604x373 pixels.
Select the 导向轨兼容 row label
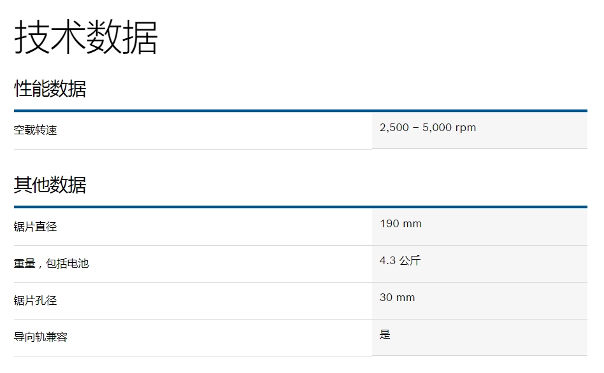[x=41, y=337]
